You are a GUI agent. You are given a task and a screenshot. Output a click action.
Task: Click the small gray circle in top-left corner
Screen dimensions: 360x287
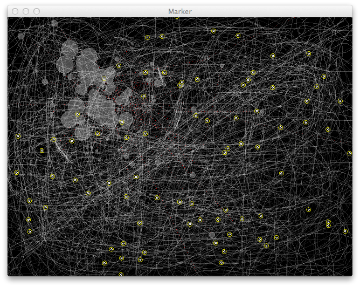pyautogui.click(x=54, y=23)
